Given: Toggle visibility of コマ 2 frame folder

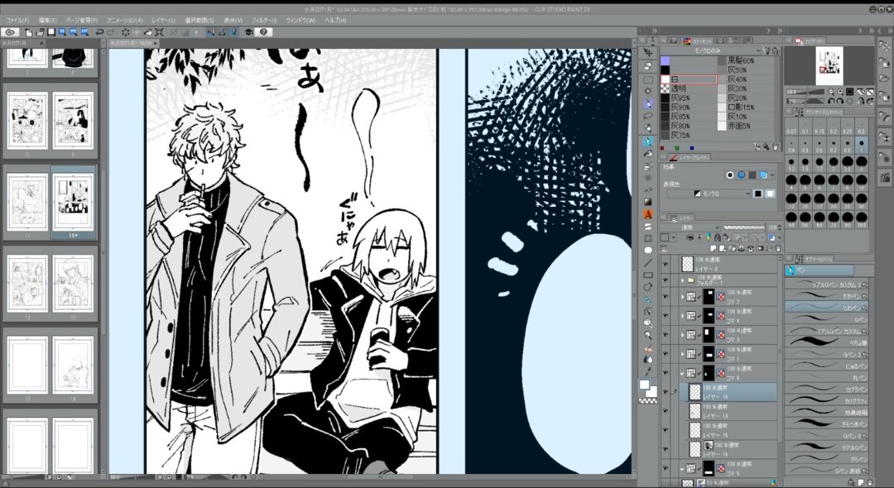Looking at the screenshot, I should pos(665,297).
